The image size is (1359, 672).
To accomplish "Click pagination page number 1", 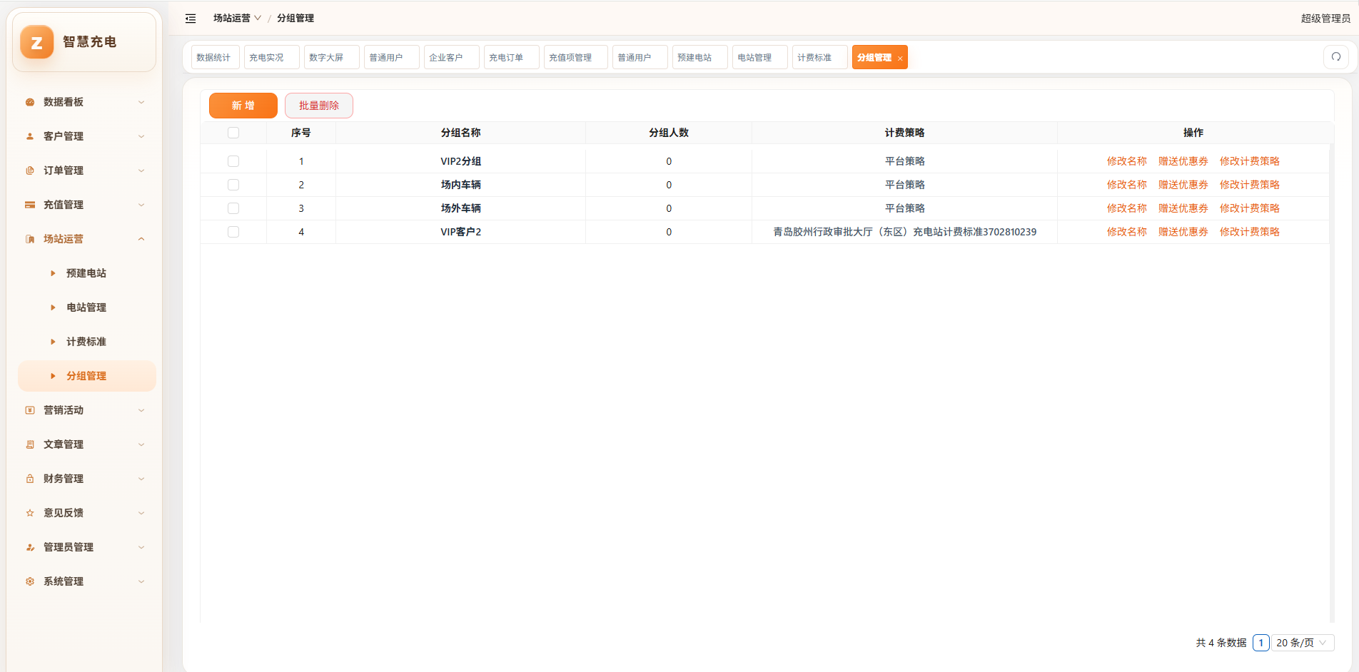I will pos(1261,643).
